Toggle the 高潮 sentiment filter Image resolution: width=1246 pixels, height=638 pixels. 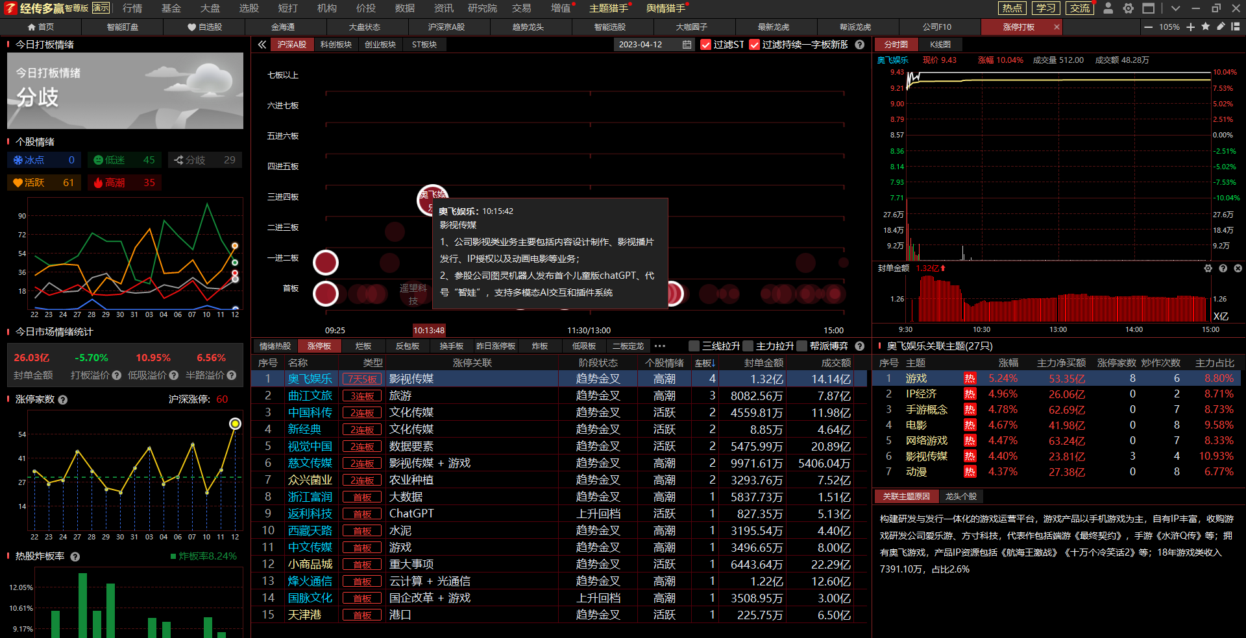(125, 182)
